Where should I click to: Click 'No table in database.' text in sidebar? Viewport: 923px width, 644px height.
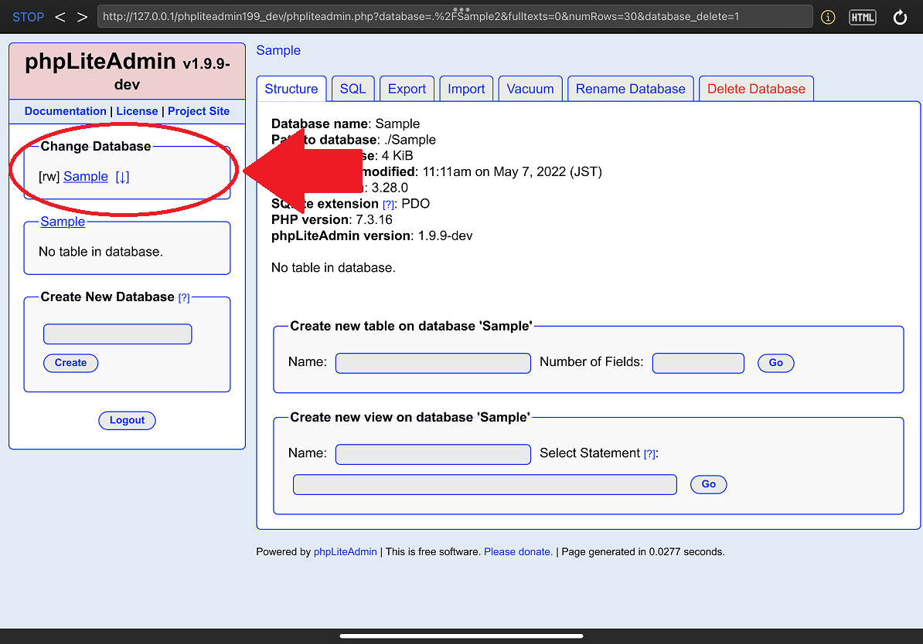coord(100,252)
